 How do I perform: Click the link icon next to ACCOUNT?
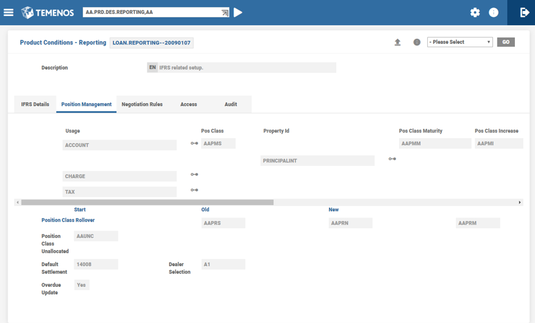click(195, 143)
